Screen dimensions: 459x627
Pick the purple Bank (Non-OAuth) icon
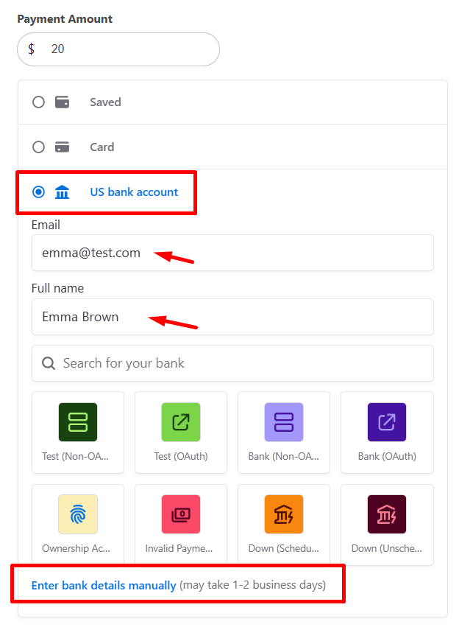(284, 422)
